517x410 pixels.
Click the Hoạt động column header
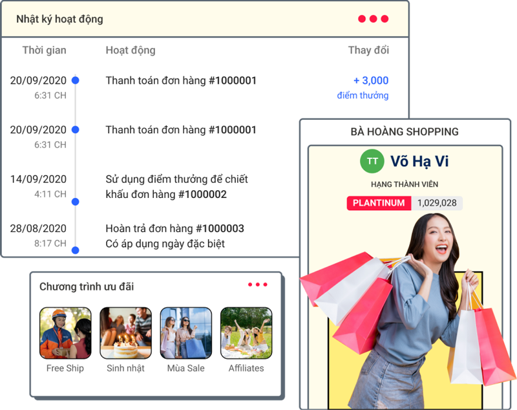click(x=130, y=50)
